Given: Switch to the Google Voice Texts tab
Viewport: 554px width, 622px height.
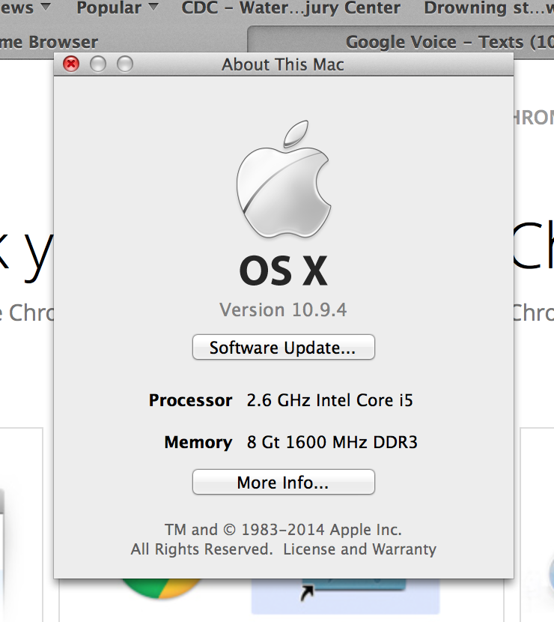Looking at the screenshot, I should point(401,41).
